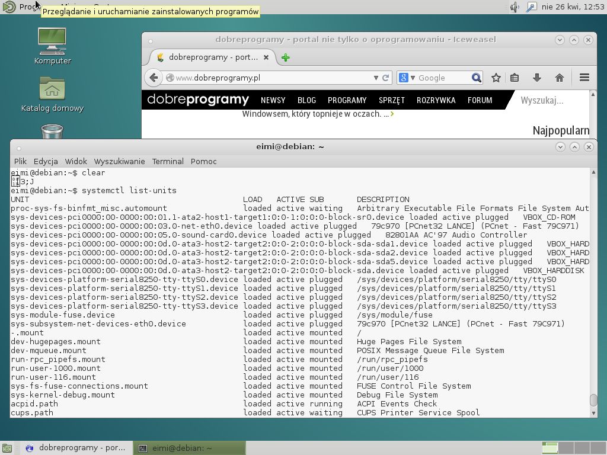Click the volume speaker tray icon
607x455 pixels.
click(x=515, y=7)
